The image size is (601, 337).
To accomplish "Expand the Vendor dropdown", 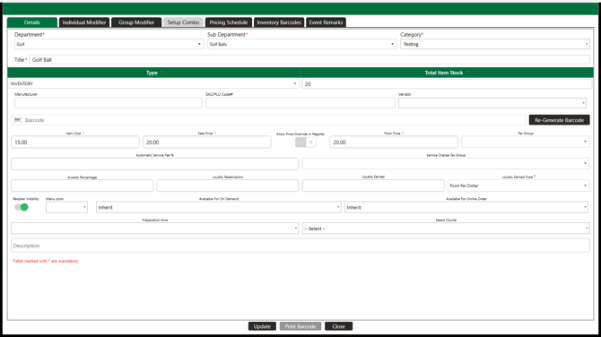I will (x=492, y=103).
